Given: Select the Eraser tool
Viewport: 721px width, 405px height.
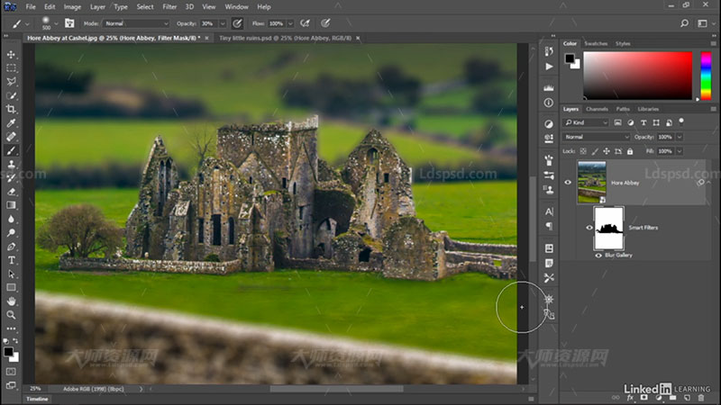Looking at the screenshot, I should click(x=11, y=192).
